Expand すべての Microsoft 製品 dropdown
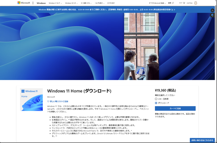This screenshot has height=143, width=217. point(157,3)
